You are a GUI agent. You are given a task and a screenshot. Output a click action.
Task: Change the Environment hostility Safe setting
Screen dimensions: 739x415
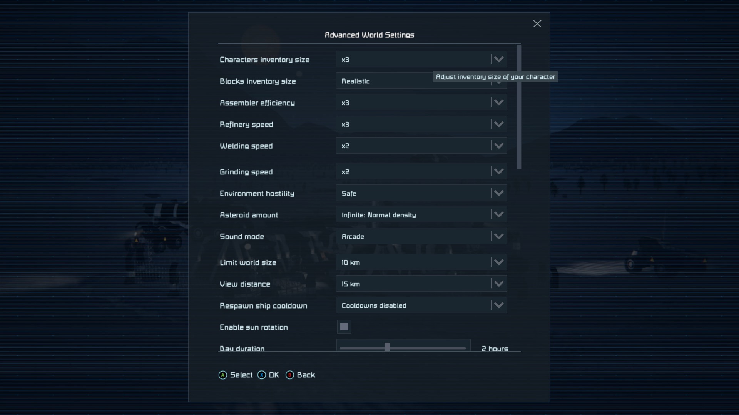(421, 193)
